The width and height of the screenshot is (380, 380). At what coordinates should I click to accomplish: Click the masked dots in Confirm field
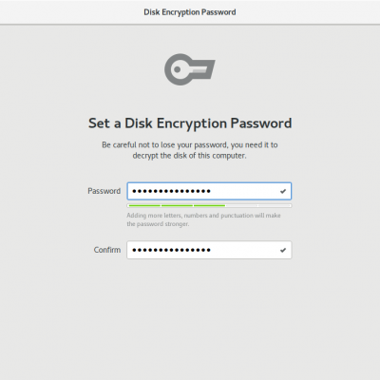click(x=171, y=250)
